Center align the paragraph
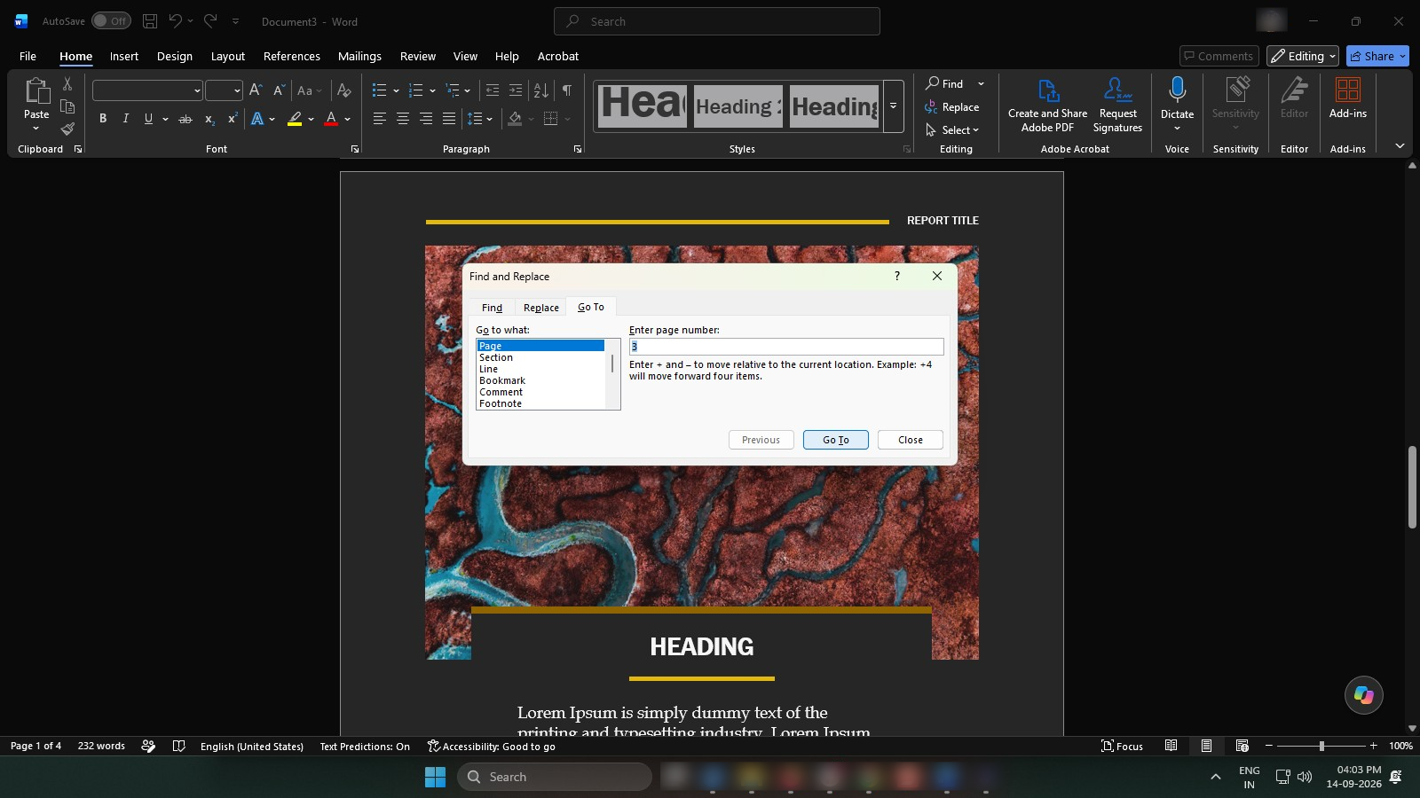This screenshot has height=798, width=1420. pyautogui.click(x=403, y=119)
